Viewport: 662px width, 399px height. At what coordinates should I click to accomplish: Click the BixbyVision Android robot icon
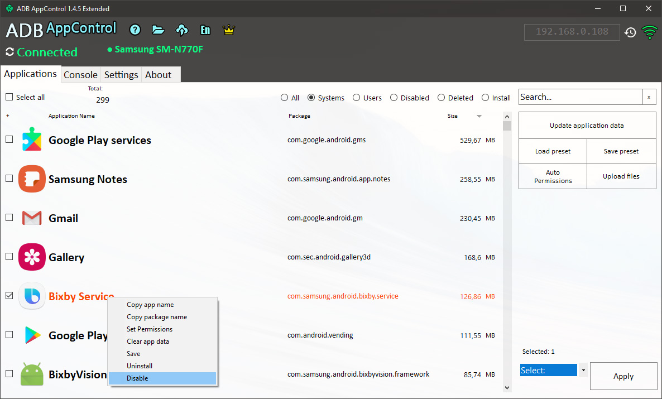coord(32,374)
